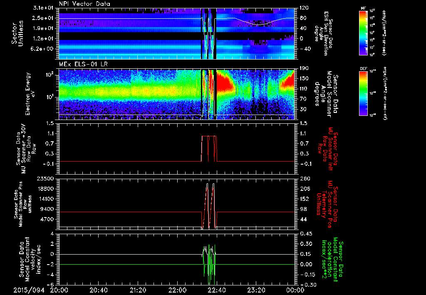
Task: Click the "-4" velocity tick label
Action: [x=51, y=274]
